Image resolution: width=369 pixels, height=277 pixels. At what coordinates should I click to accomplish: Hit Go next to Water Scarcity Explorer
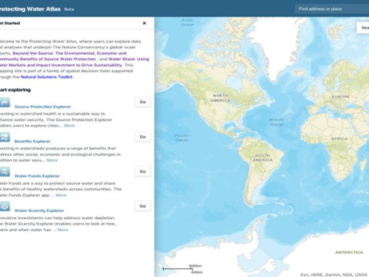coord(142,206)
